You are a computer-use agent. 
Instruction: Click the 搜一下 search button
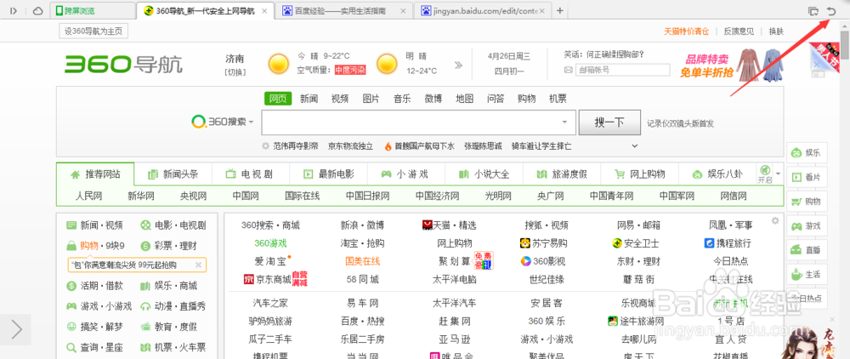point(609,123)
